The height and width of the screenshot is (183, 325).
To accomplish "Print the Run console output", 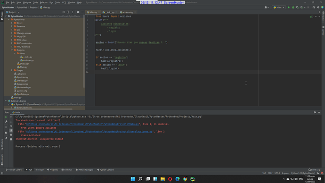I will [11, 135].
